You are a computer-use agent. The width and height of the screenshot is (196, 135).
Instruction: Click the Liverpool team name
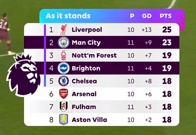pos(87,30)
